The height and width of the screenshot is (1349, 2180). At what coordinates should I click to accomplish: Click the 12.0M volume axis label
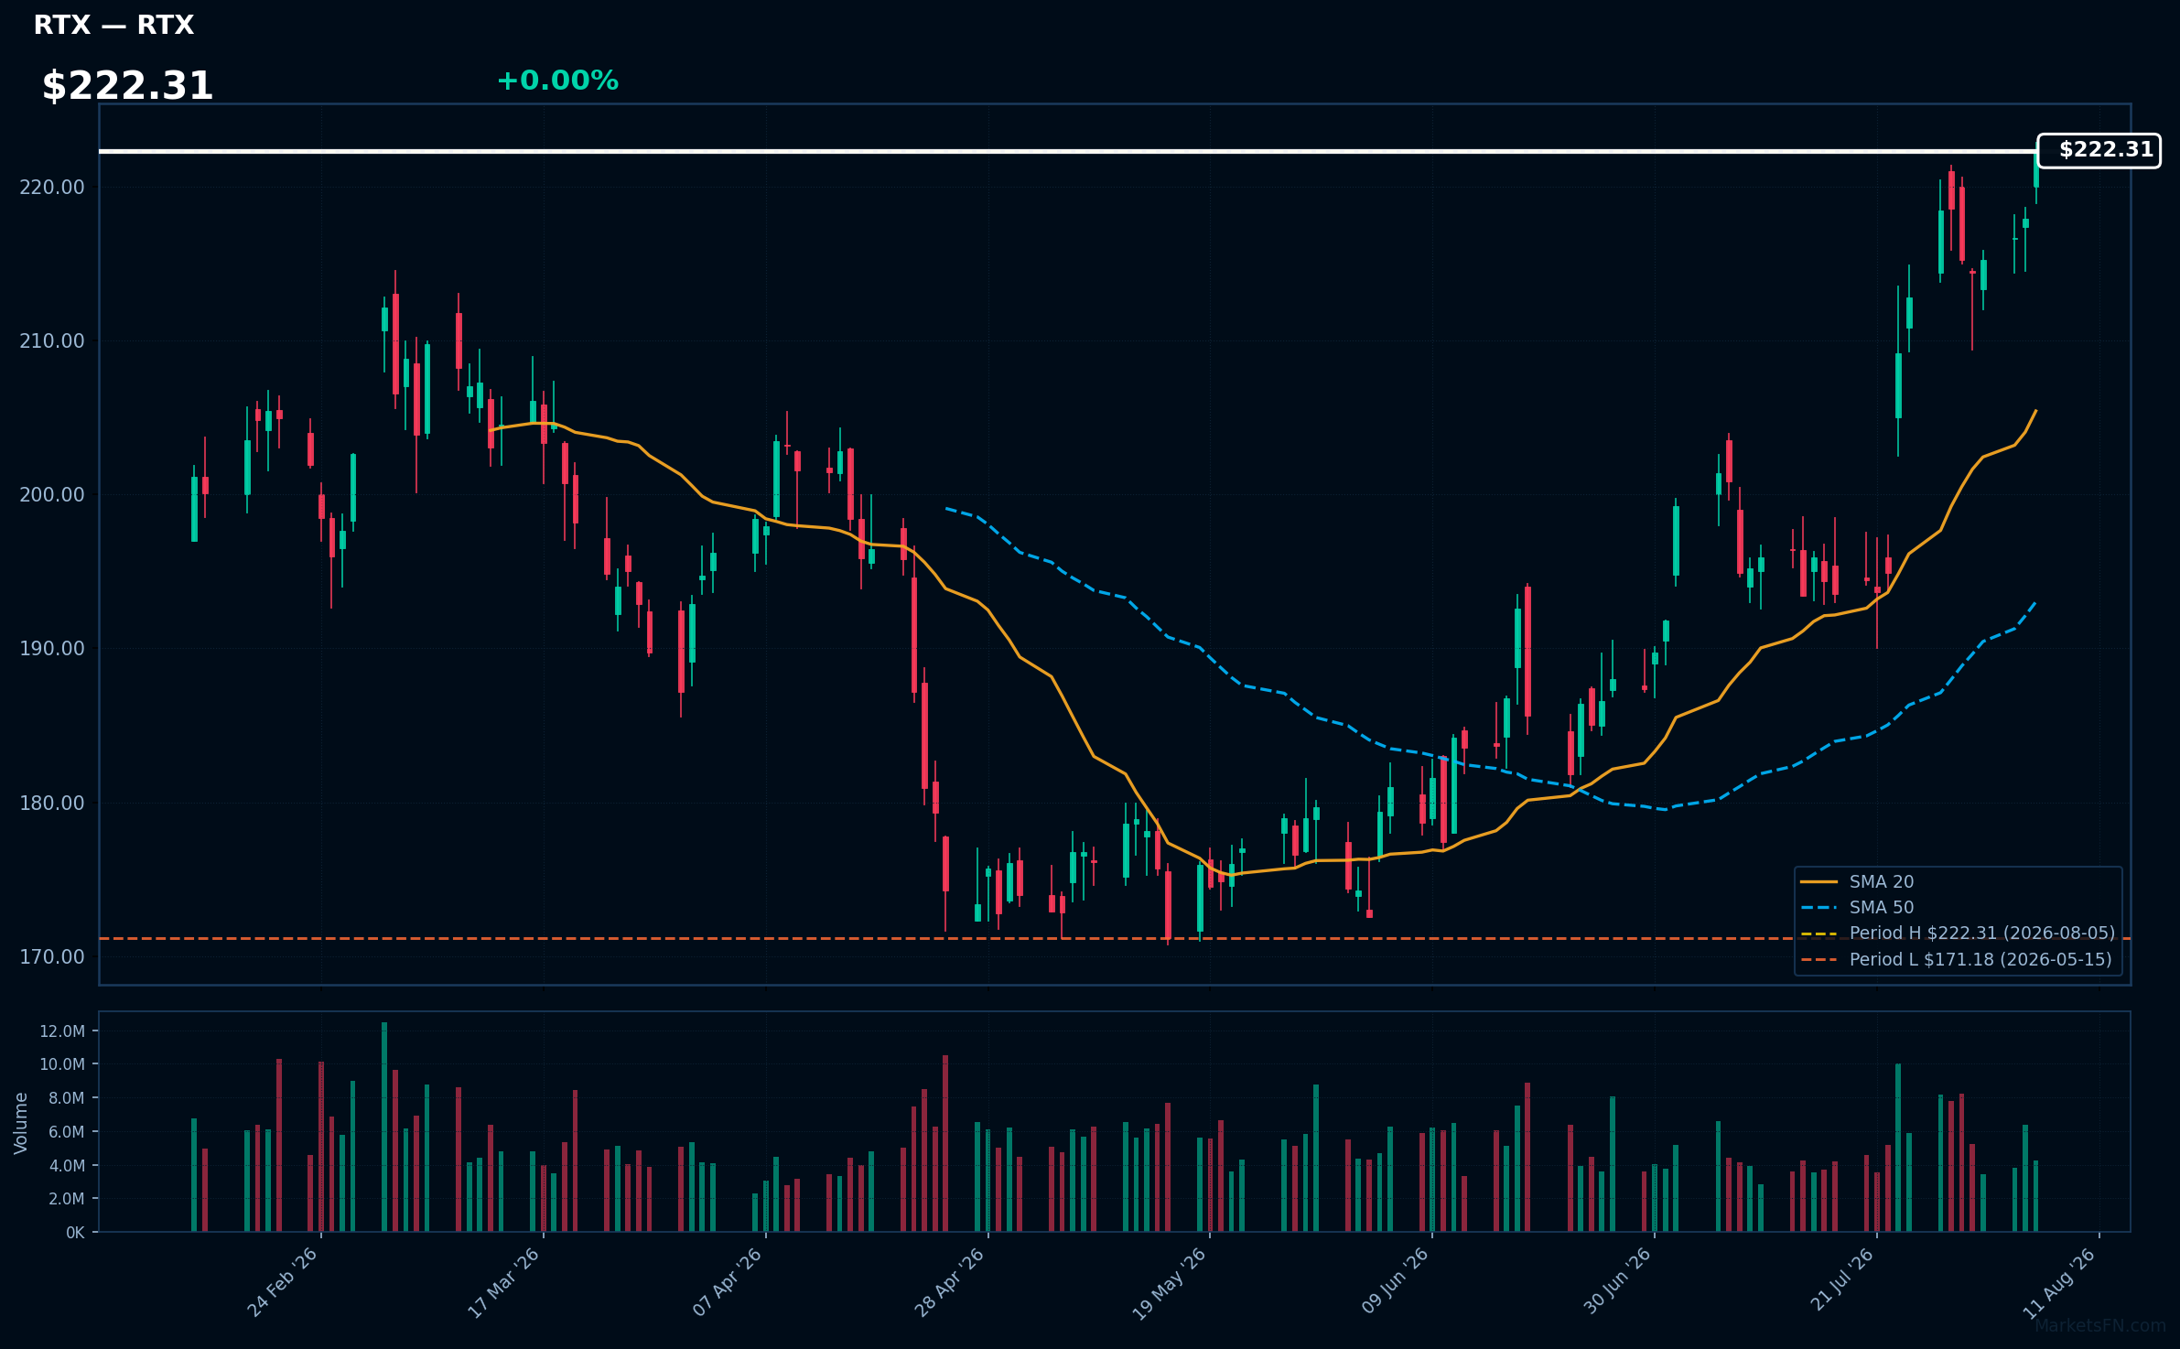click(62, 1031)
